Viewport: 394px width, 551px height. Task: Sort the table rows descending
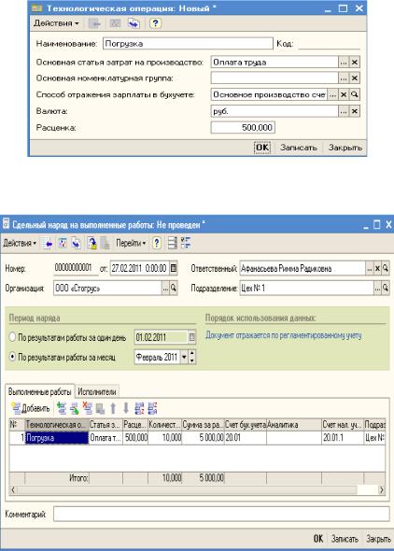[153, 408]
